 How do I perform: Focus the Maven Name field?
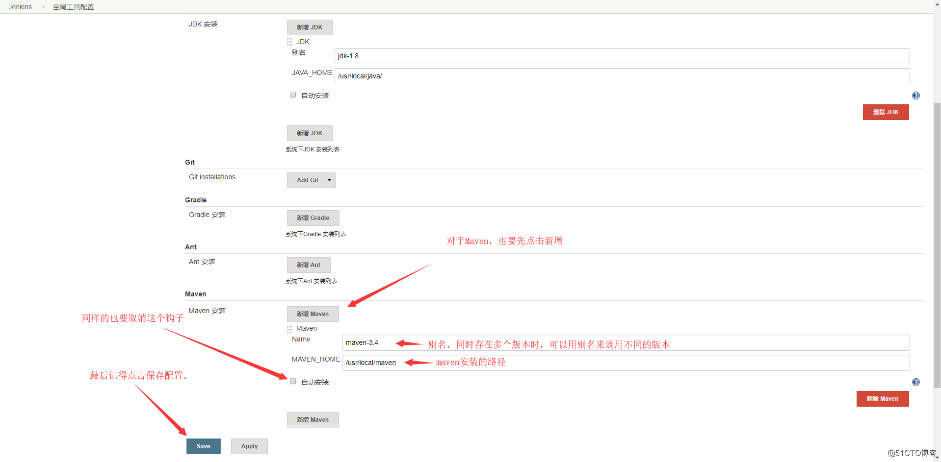pos(626,342)
